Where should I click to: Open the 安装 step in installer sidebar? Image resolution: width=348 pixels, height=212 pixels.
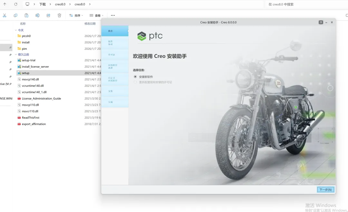click(115, 91)
